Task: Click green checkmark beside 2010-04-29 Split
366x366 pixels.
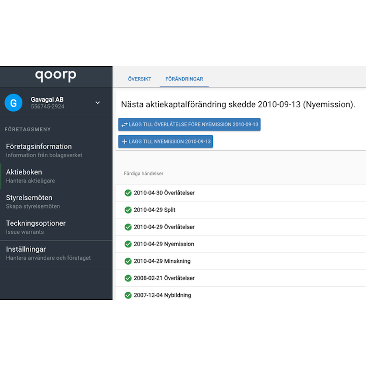Action: pos(128,210)
